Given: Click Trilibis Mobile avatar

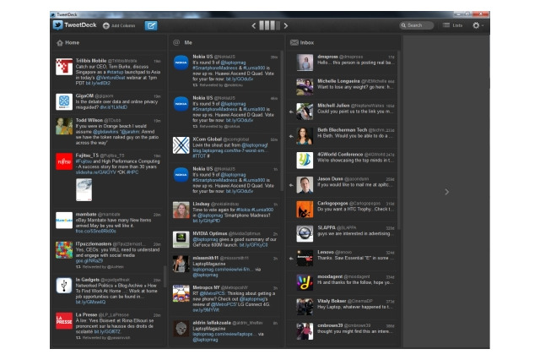Looking at the screenshot, I should [x=64, y=67].
